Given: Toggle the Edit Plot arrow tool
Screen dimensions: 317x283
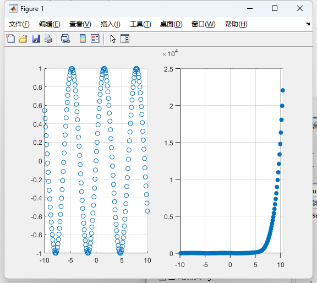Looking at the screenshot, I should [x=113, y=39].
